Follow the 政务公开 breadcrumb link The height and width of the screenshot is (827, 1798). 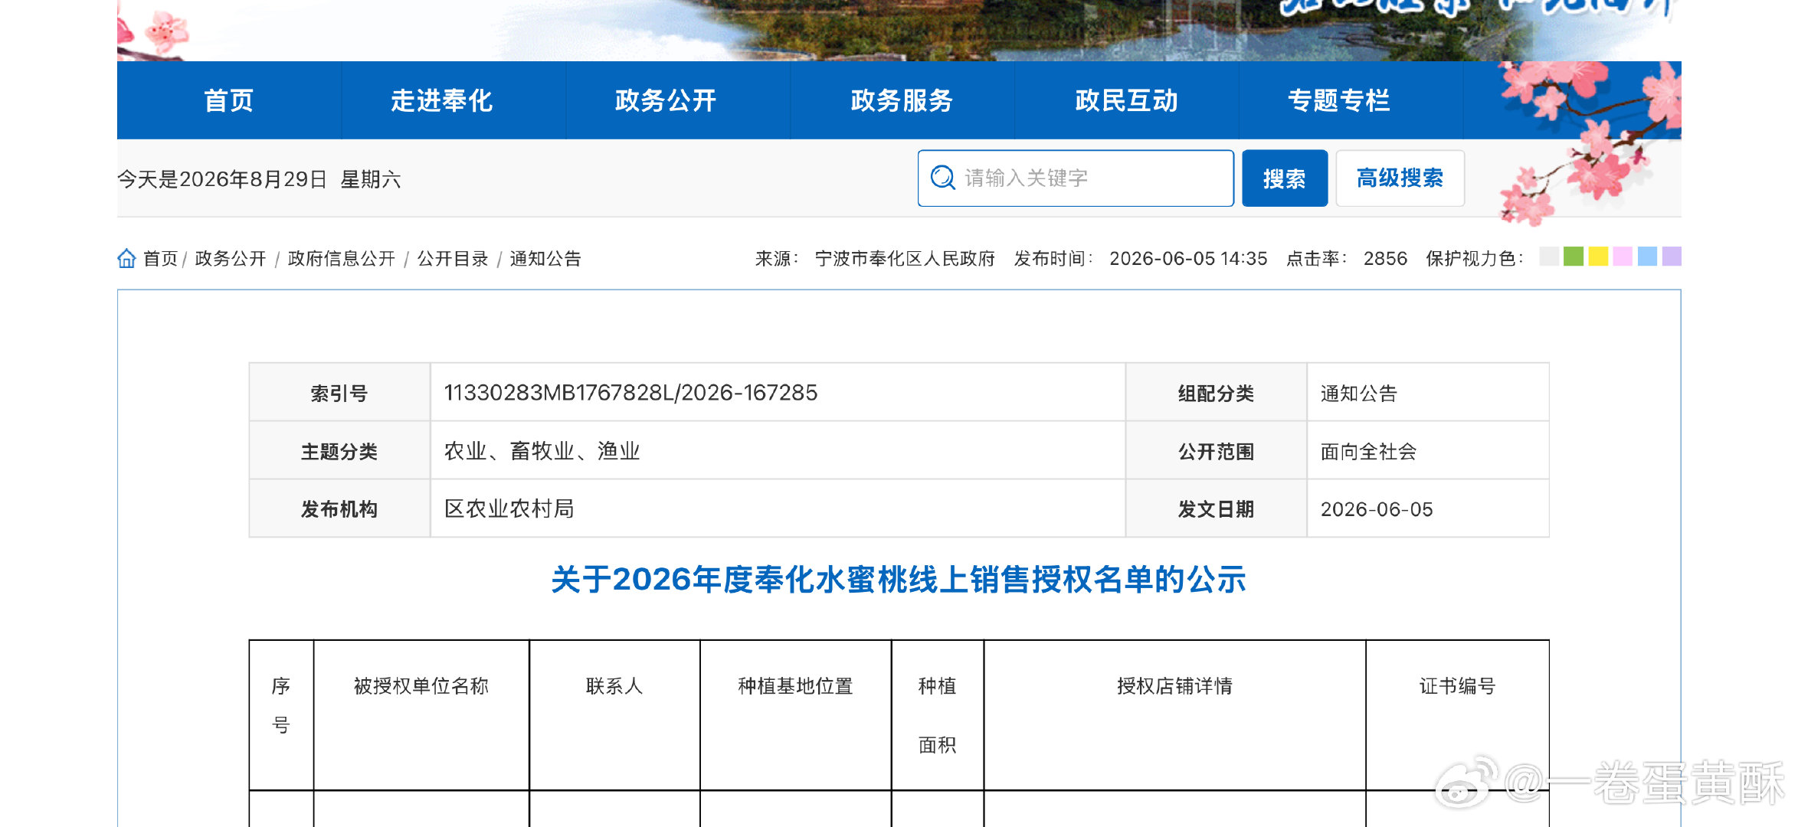coord(231,259)
